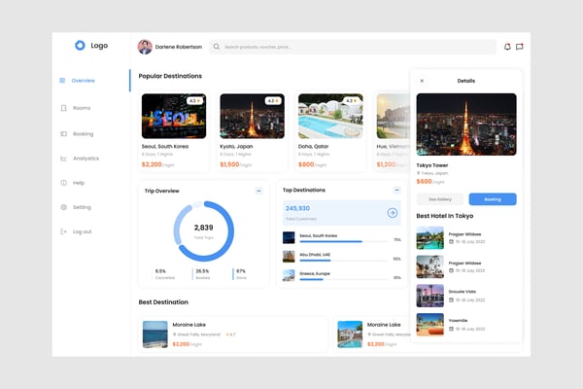
Task: Click the "245,930" customers figure
Action: tap(297, 208)
